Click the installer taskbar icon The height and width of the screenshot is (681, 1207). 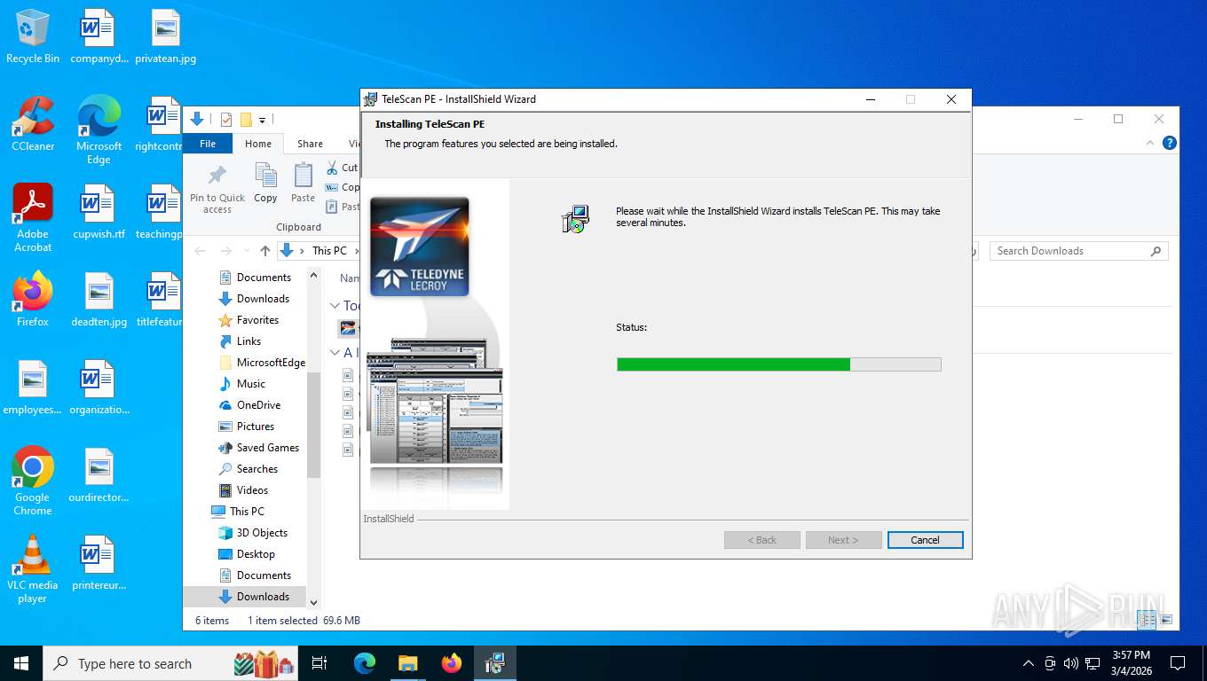(x=495, y=663)
